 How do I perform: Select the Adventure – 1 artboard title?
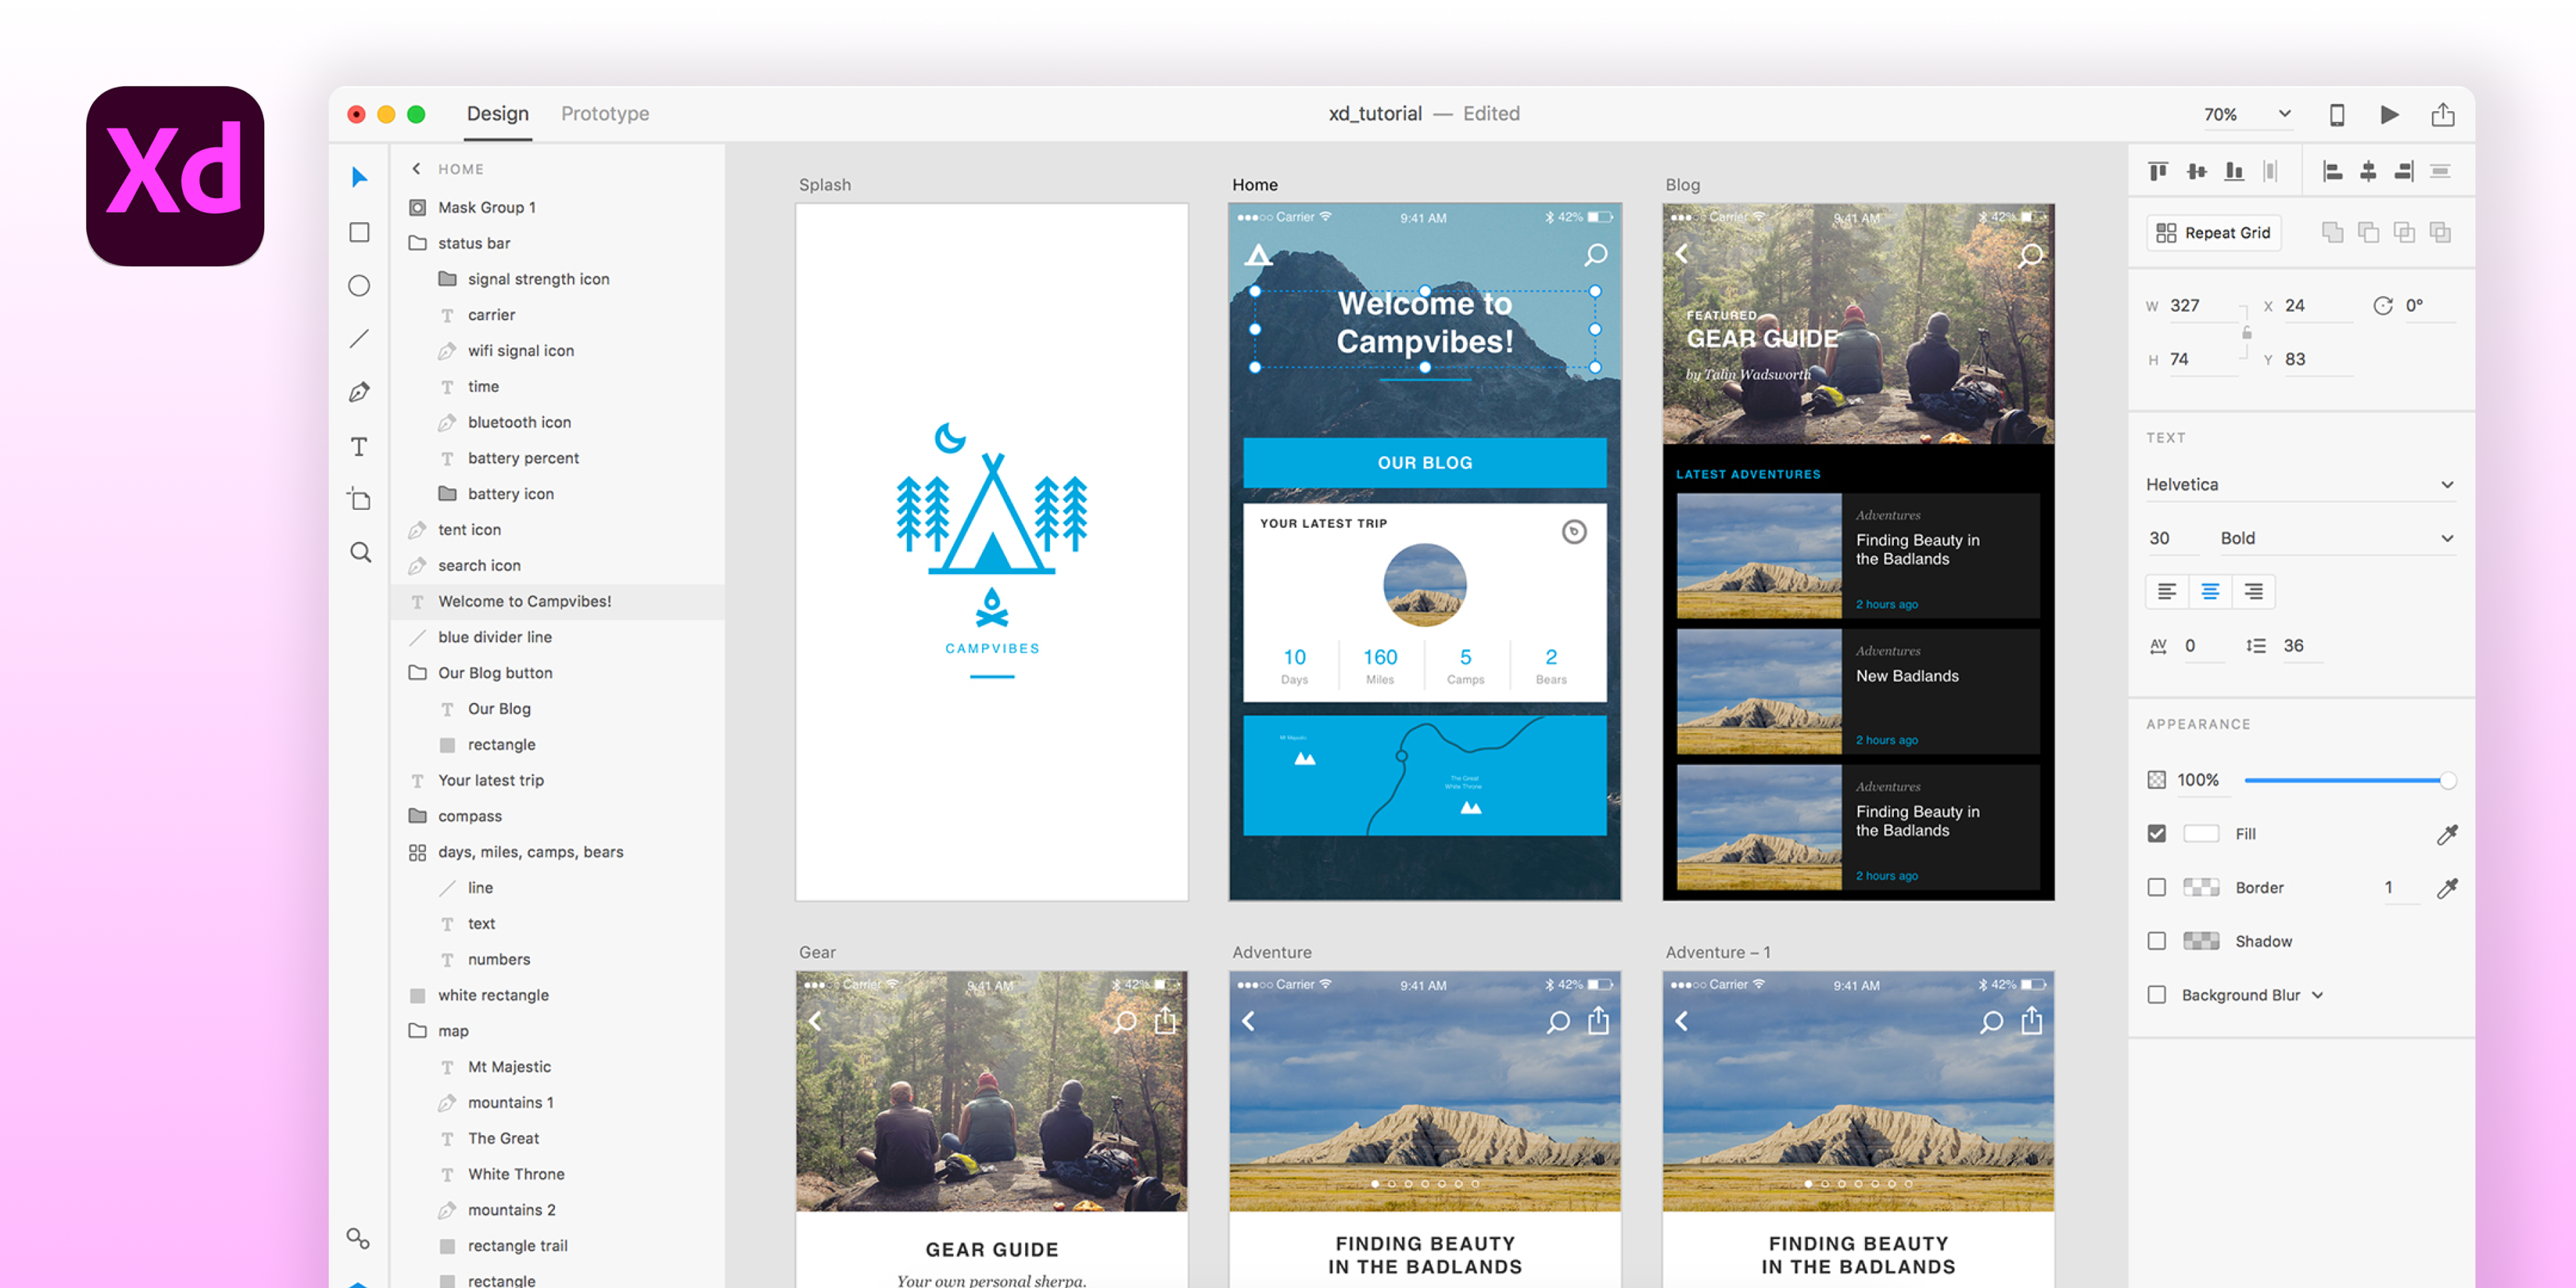coord(1718,954)
